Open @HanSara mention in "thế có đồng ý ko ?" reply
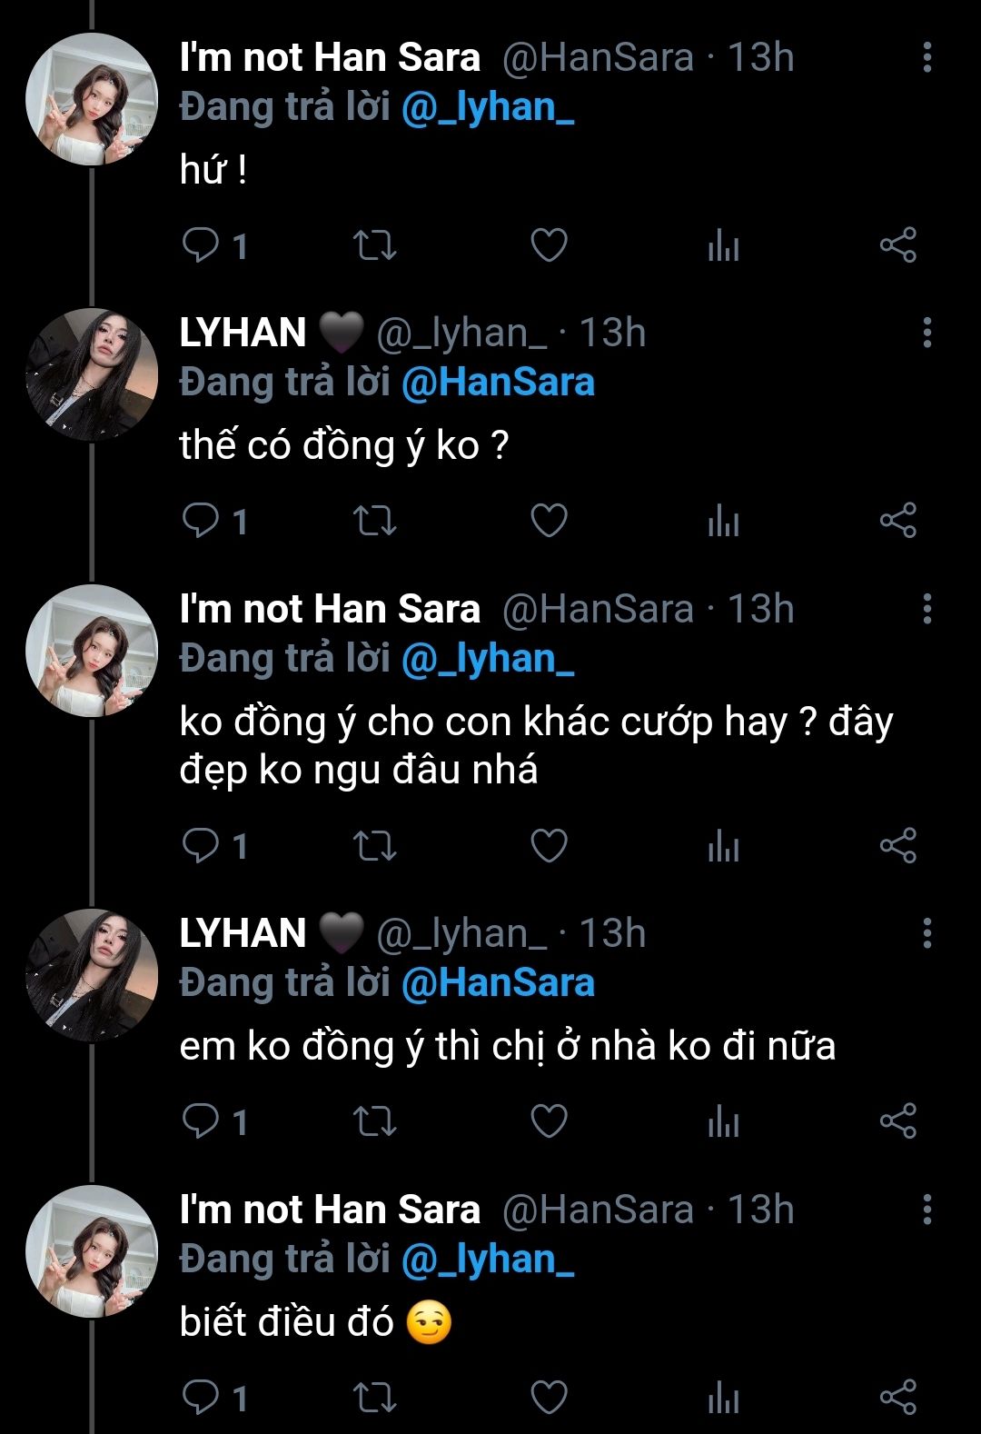This screenshot has height=1434, width=981. point(498,383)
